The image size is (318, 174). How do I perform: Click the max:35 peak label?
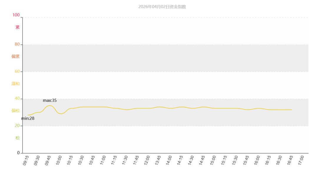tap(50, 100)
